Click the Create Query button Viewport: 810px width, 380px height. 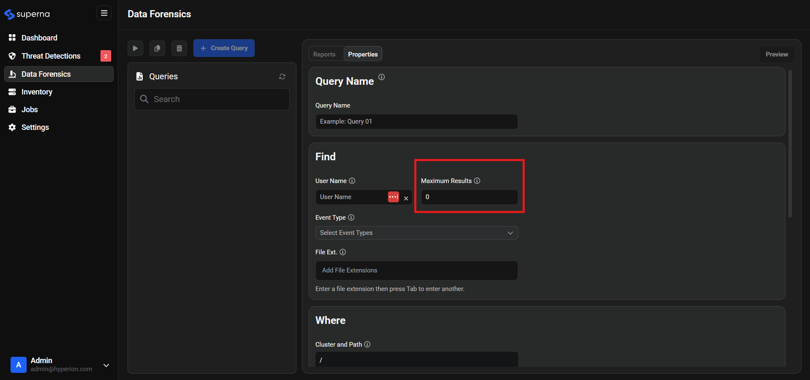(x=224, y=48)
